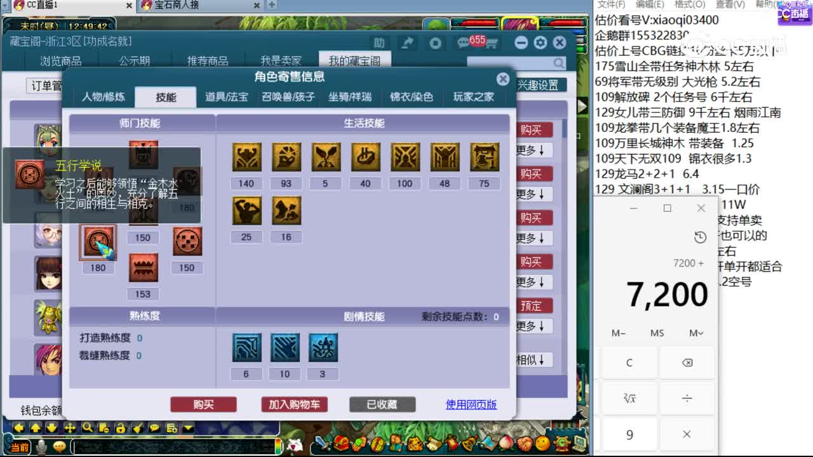Select the dotted-circle sect skill icon
The width and height of the screenshot is (813, 457).
(187, 242)
